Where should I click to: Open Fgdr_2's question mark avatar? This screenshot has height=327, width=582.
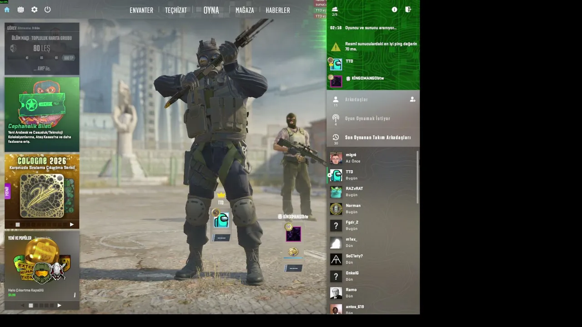(x=336, y=226)
